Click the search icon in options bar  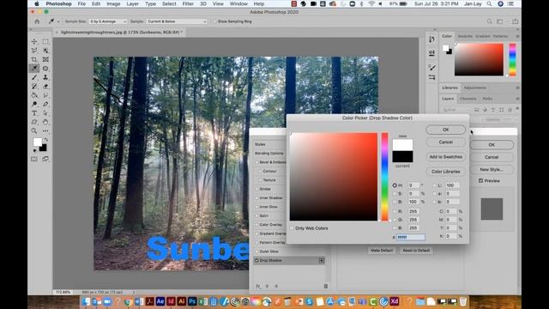490,21
